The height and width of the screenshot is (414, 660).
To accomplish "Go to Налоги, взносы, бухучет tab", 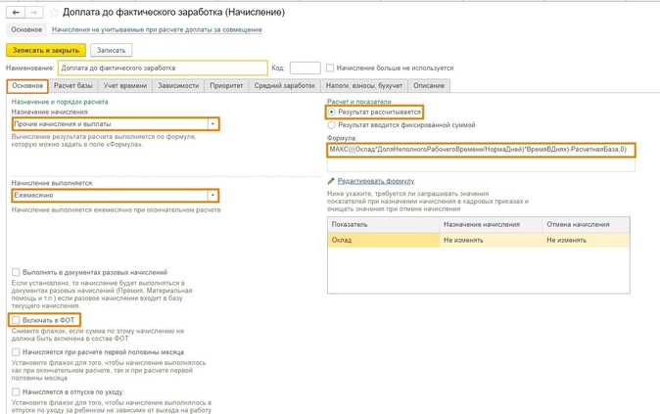I will (364, 86).
